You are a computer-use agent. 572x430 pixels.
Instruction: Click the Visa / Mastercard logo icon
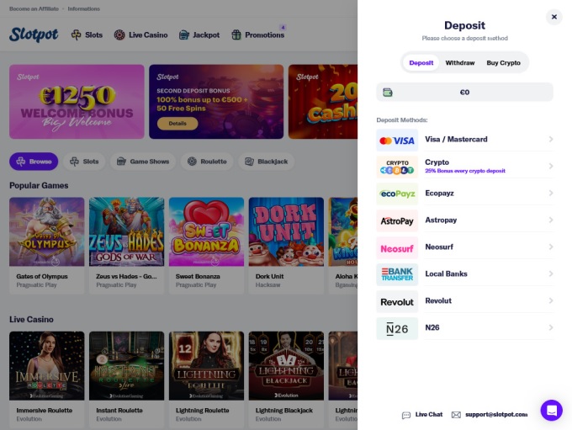click(397, 141)
